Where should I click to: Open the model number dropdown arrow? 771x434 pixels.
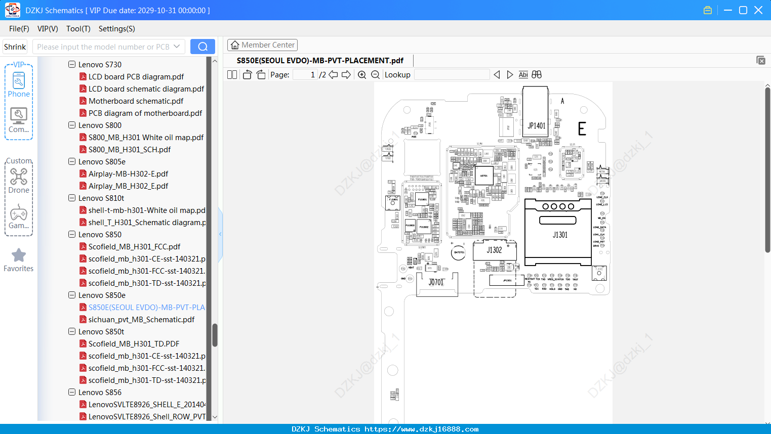point(177,47)
